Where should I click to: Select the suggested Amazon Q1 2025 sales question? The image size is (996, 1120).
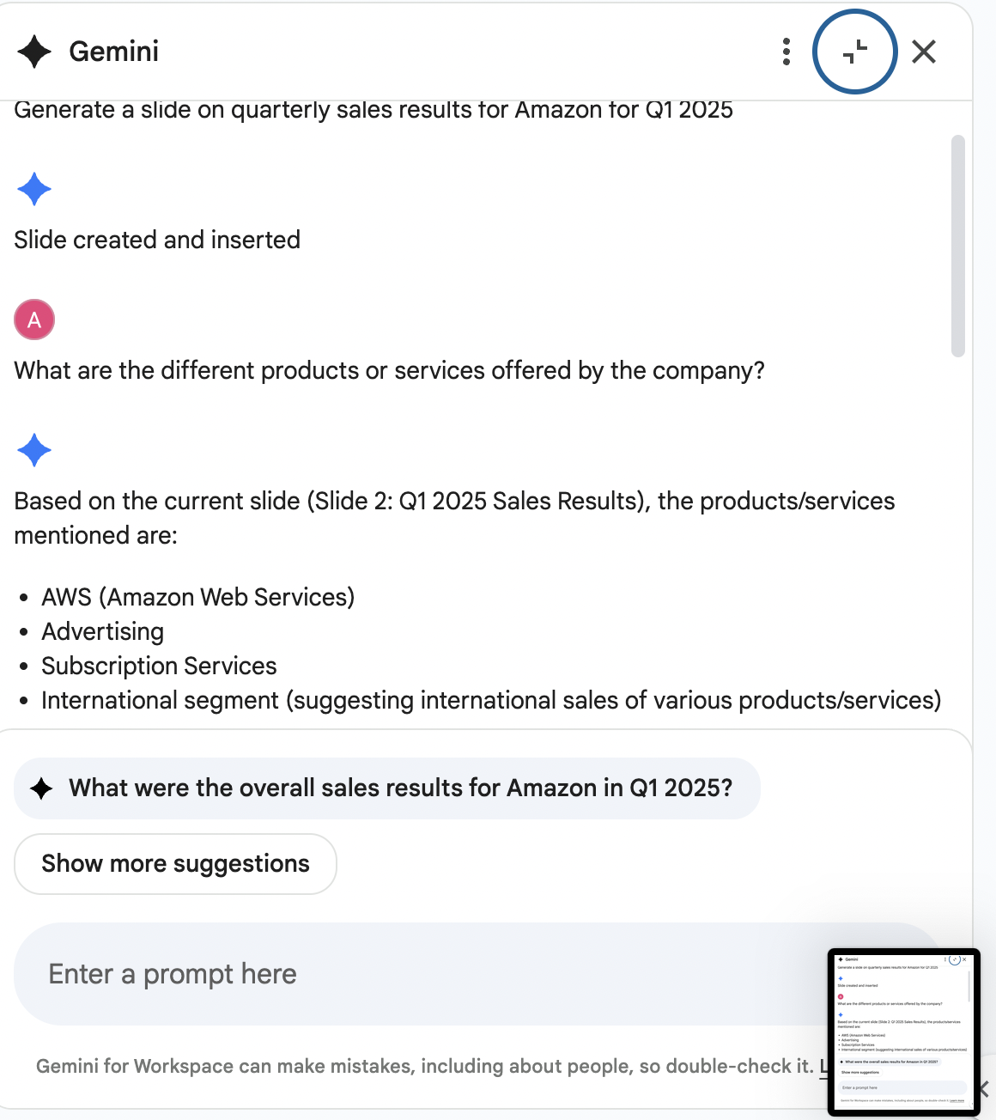(400, 788)
